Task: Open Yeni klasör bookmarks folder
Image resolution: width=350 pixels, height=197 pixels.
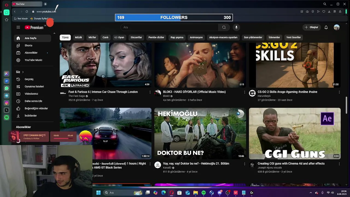Action: [21, 19]
